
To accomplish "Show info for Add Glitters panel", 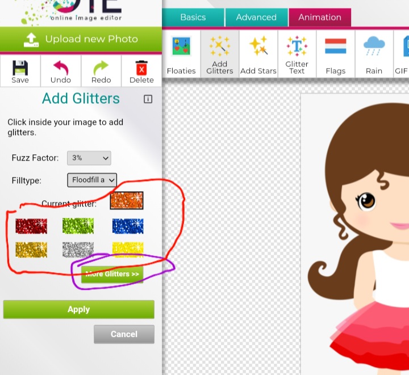I will tap(148, 99).
